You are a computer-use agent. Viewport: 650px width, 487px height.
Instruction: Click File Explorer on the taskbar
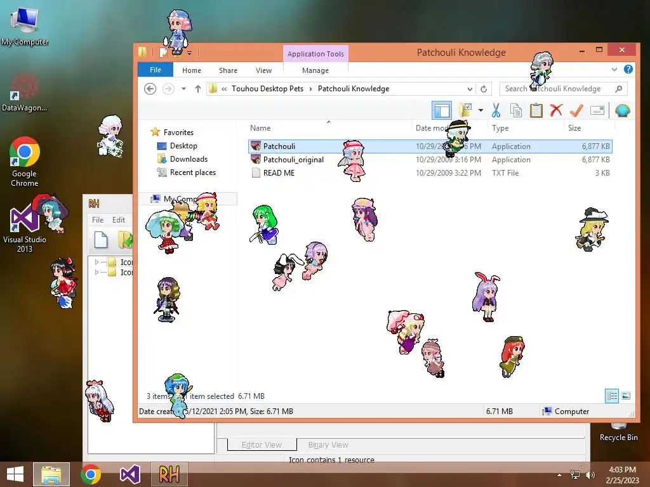pos(51,474)
